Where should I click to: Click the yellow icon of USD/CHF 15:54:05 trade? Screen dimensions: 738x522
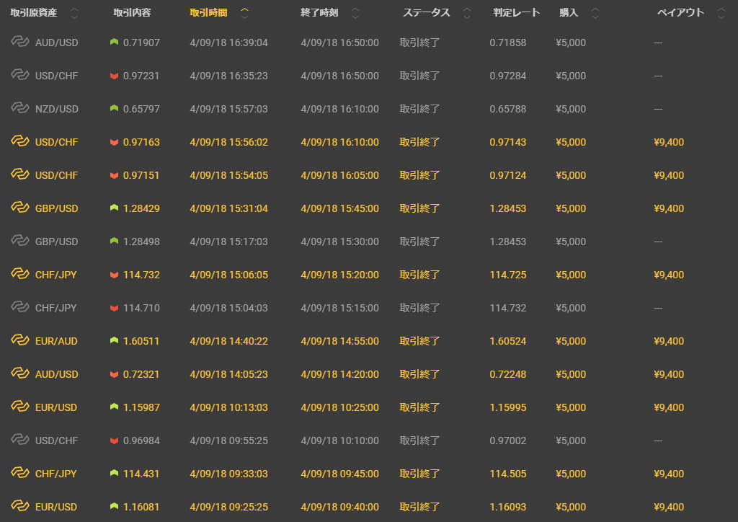[20, 174]
